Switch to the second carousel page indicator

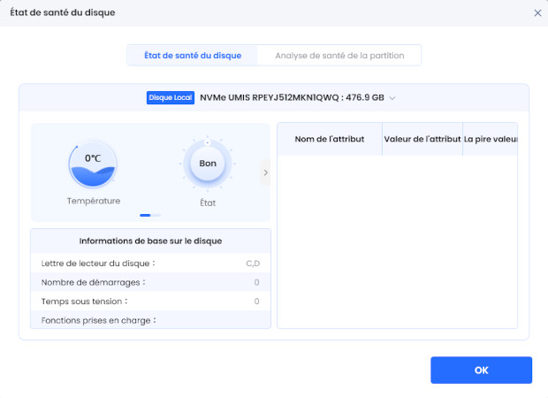[x=156, y=215]
